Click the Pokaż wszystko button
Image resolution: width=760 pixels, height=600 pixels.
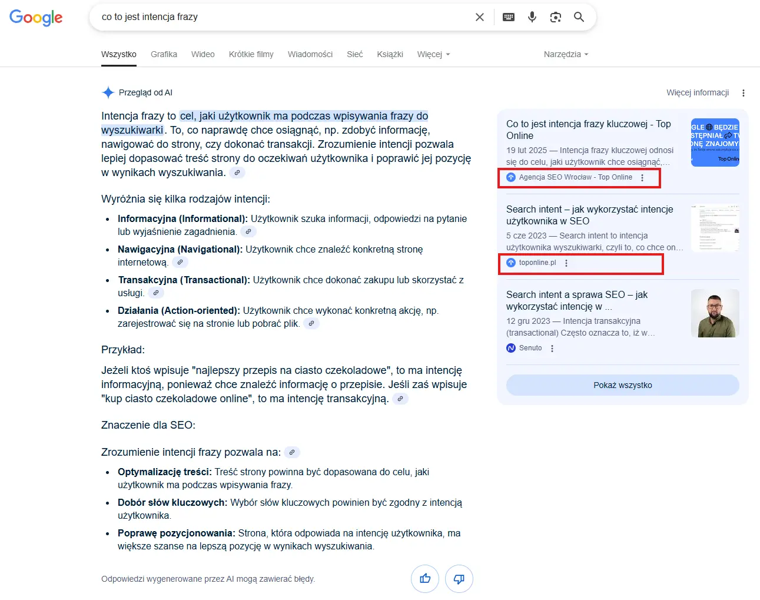623,385
